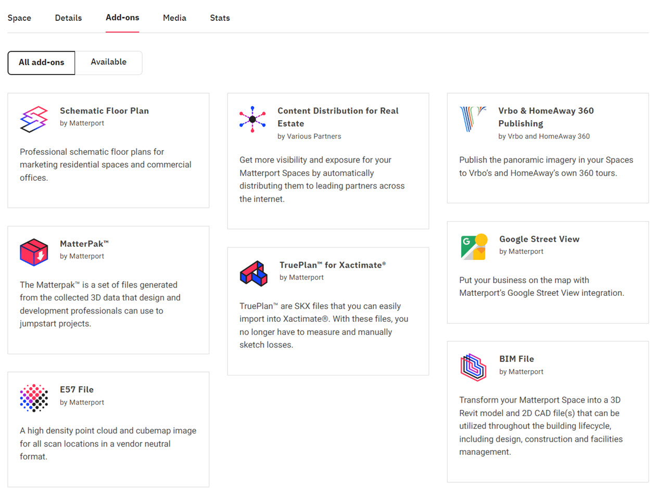Viewport: 656px width, 500px height.
Task: Click 'by Various Partners' text
Action: tap(309, 136)
